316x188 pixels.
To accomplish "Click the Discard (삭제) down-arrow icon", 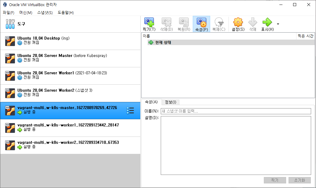I will (253, 22).
